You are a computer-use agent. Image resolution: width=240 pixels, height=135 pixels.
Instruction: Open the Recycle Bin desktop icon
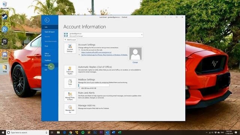(4, 5)
